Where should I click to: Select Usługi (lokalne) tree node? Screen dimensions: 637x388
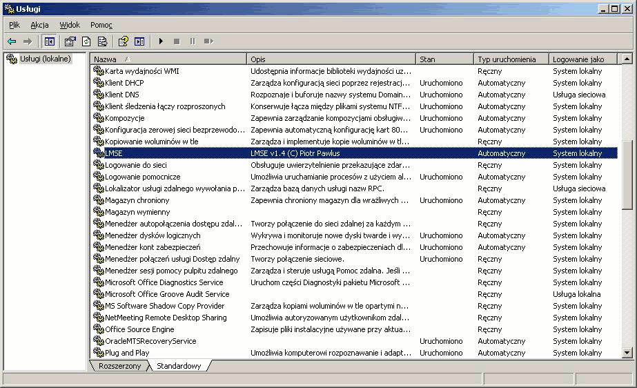click(x=46, y=59)
